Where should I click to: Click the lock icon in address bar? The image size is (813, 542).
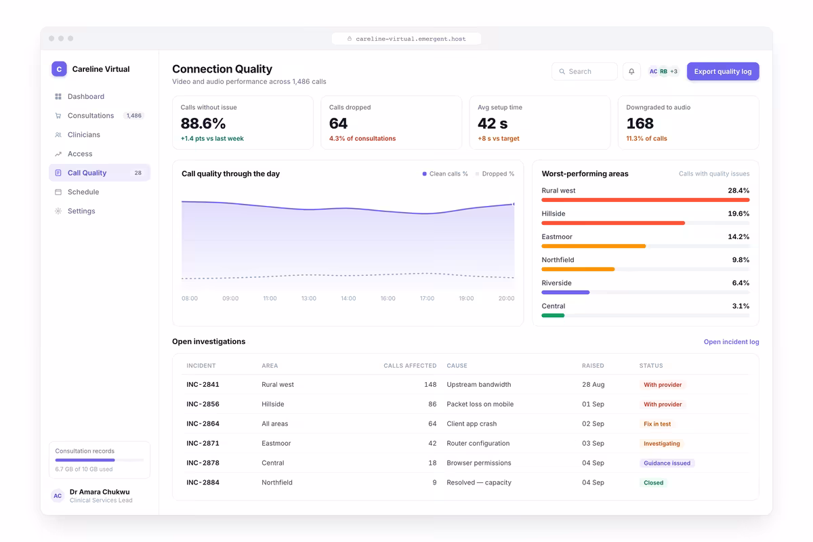click(x=350, y=39)
